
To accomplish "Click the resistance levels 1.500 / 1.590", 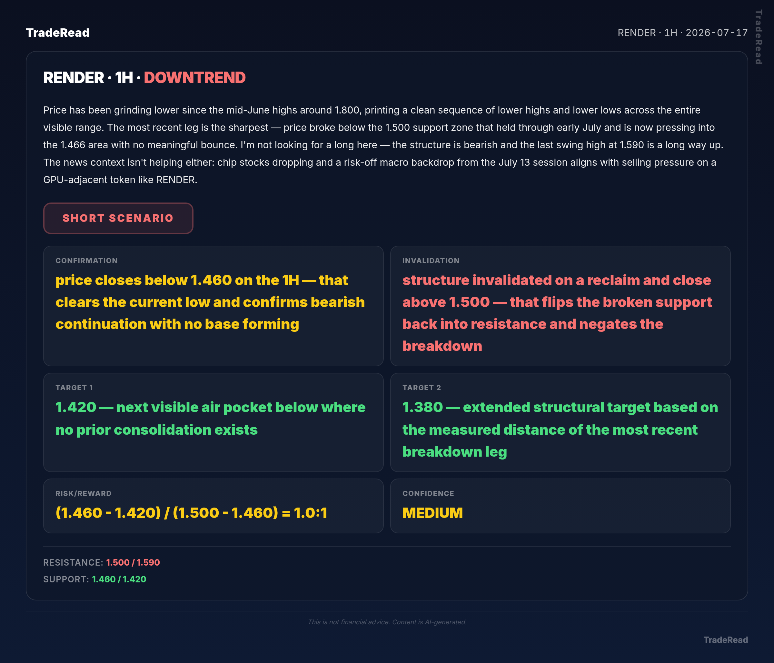I will pos(133,562).
